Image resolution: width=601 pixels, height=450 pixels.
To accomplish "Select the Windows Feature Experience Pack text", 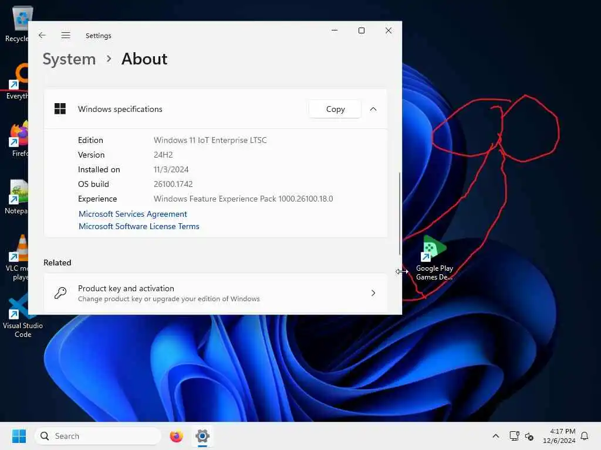I will pyautogui.click(x=244, y=199).
